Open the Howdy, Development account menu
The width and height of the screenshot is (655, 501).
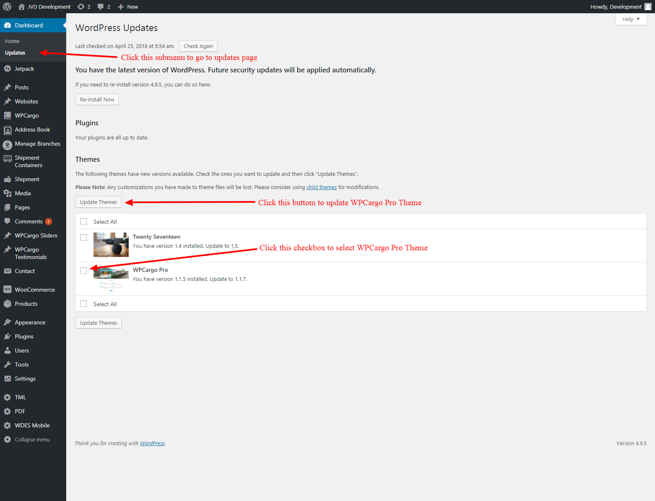point(621,7)
